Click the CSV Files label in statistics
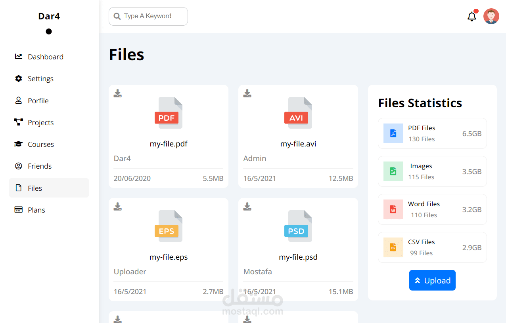 coord(422,242)
